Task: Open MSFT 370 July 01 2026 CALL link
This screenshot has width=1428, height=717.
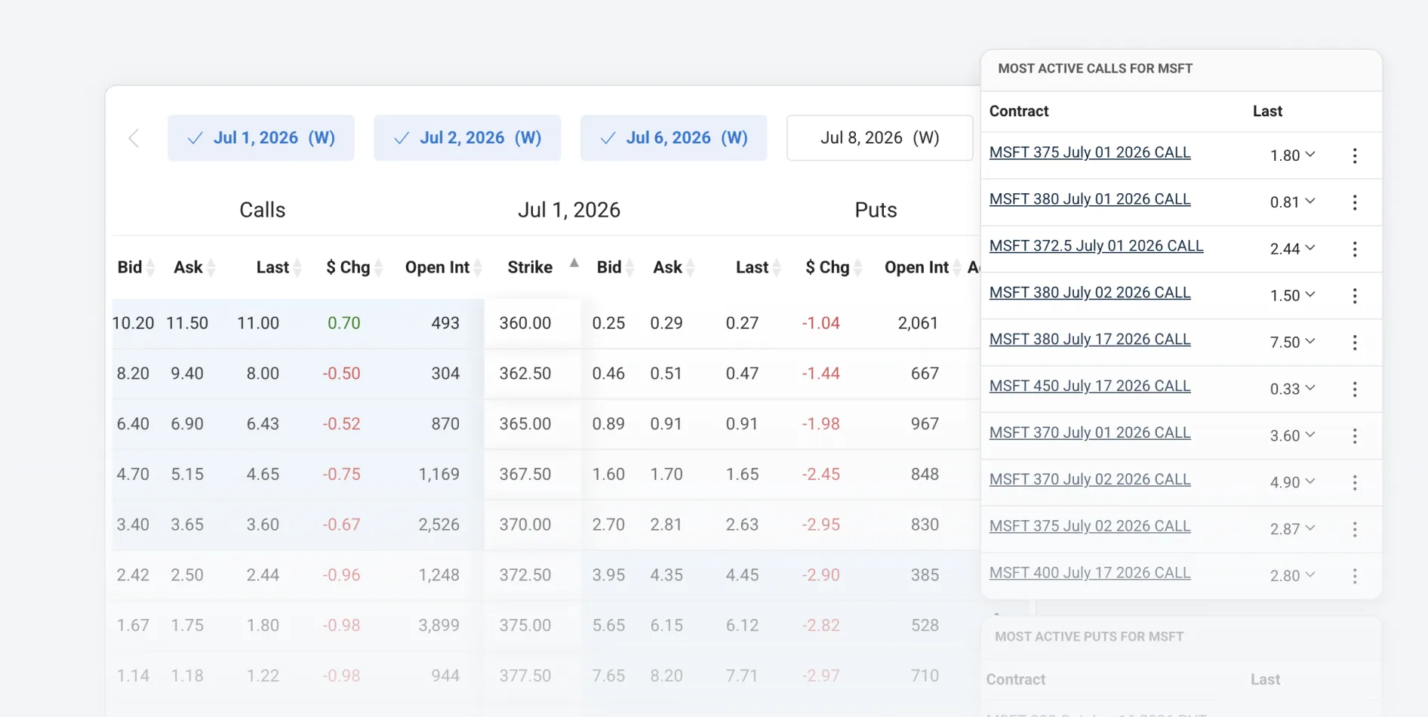Action: coord(1090,433)
